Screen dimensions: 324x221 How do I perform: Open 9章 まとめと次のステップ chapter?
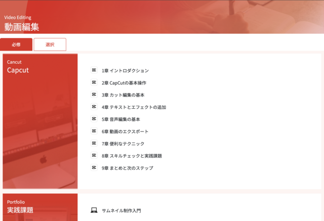pyautogui.click(x=127, y=168)
